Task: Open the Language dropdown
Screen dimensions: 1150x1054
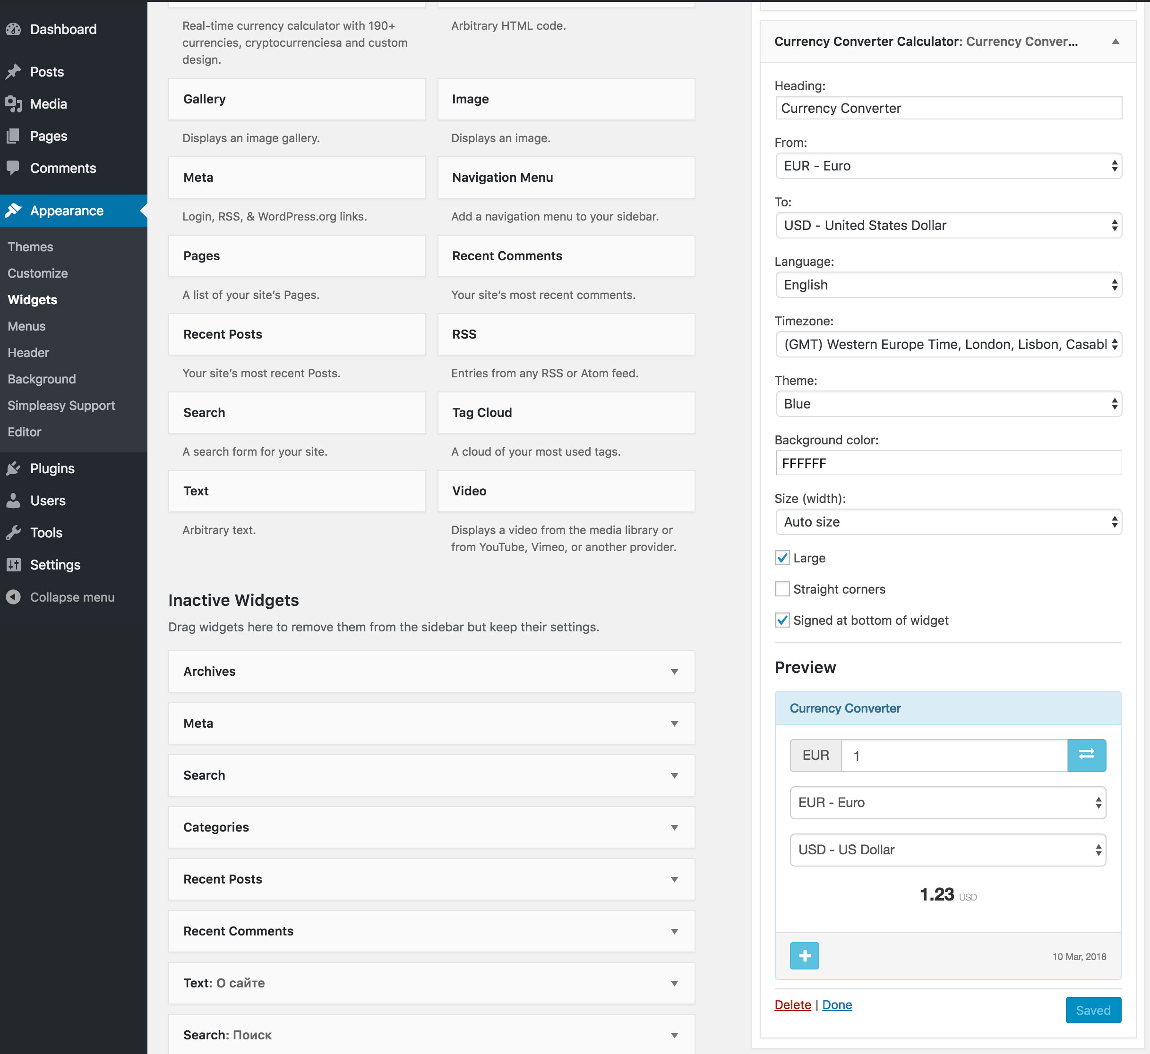Action: [x=949, y=285]
